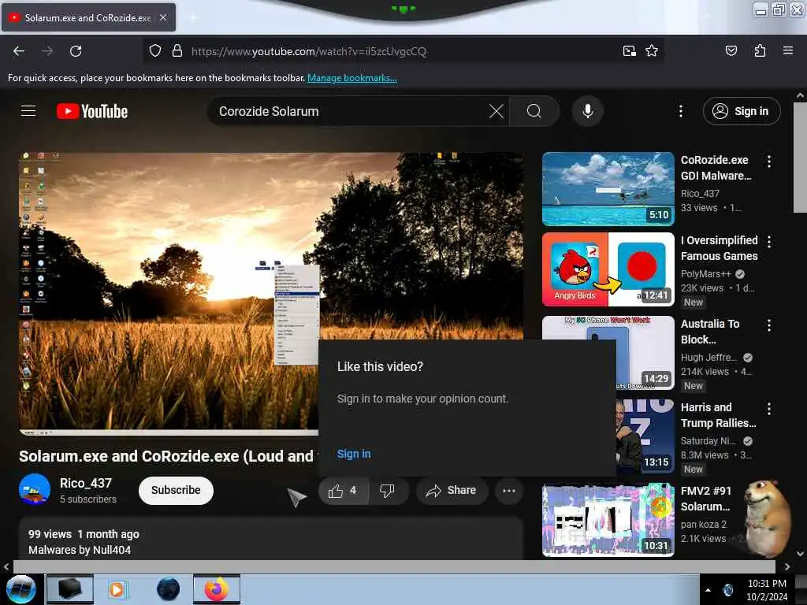The width and height of the screenshot is (807, 605).
Task: Open Manage bookmarks link
Action: [352, 78]
